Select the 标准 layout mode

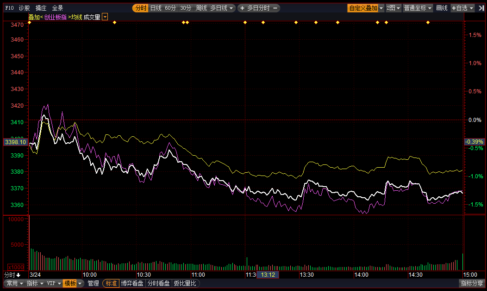click(x=111, y=283)
